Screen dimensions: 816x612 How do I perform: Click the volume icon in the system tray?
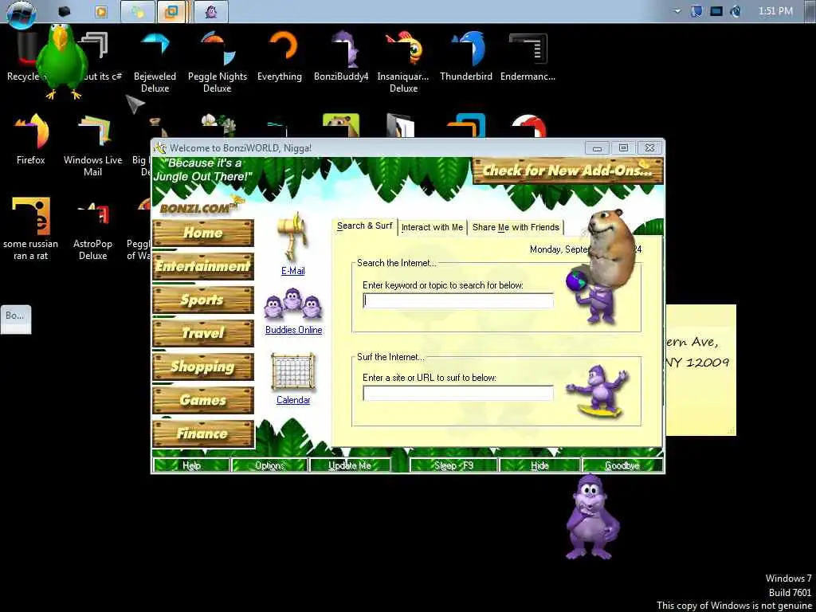point(736,11)
